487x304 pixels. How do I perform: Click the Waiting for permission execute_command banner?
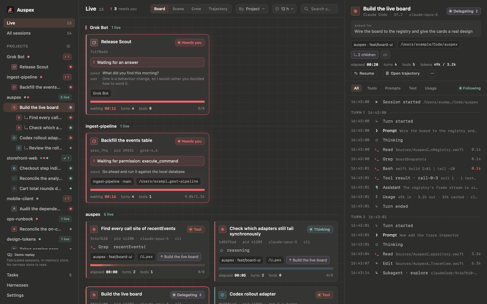coord(147,161)
